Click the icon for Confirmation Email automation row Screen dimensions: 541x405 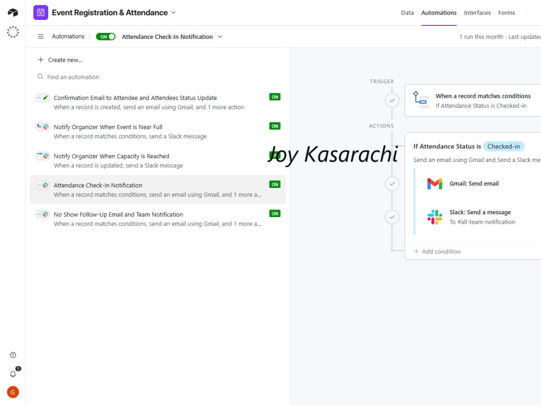pos(43,98)
